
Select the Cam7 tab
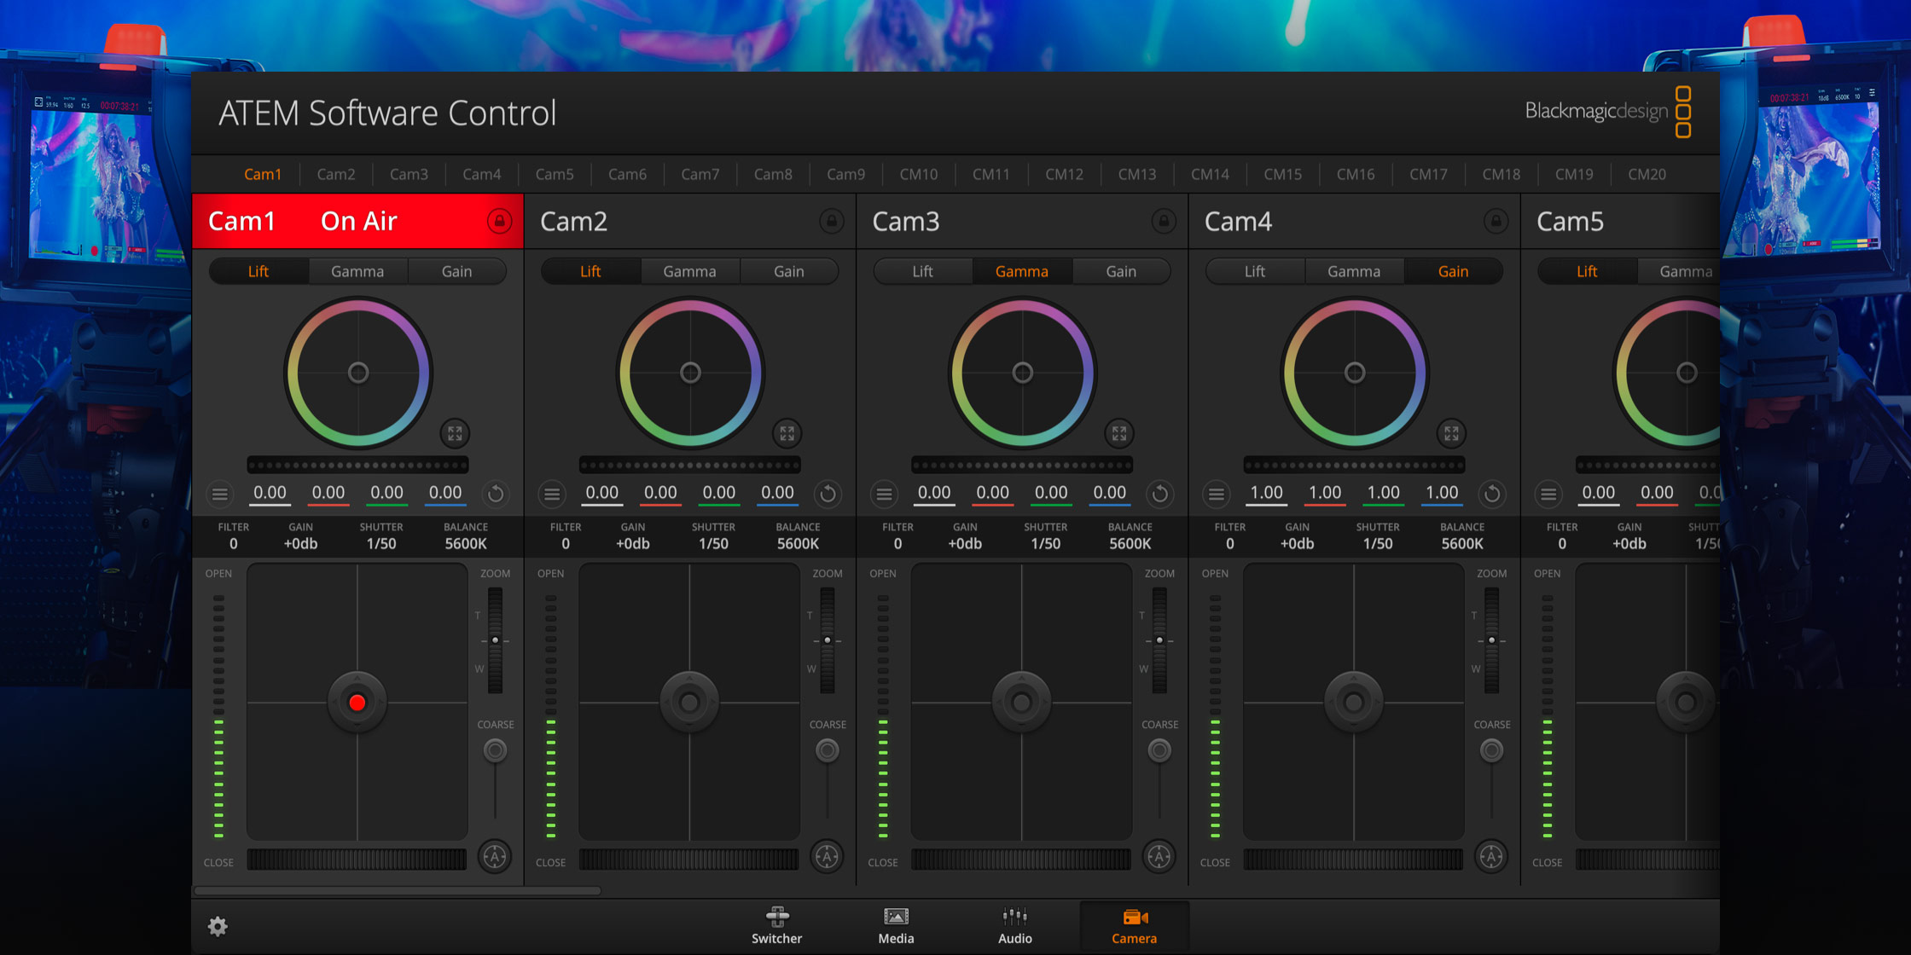click(x=700, y=174)
